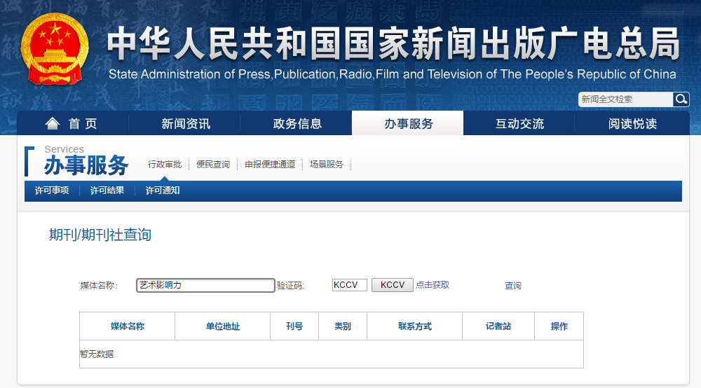Click the 期刊/期刊社查询 page heading
The width and height of the screenshot is (701, 388).
[x=100, y=235]
